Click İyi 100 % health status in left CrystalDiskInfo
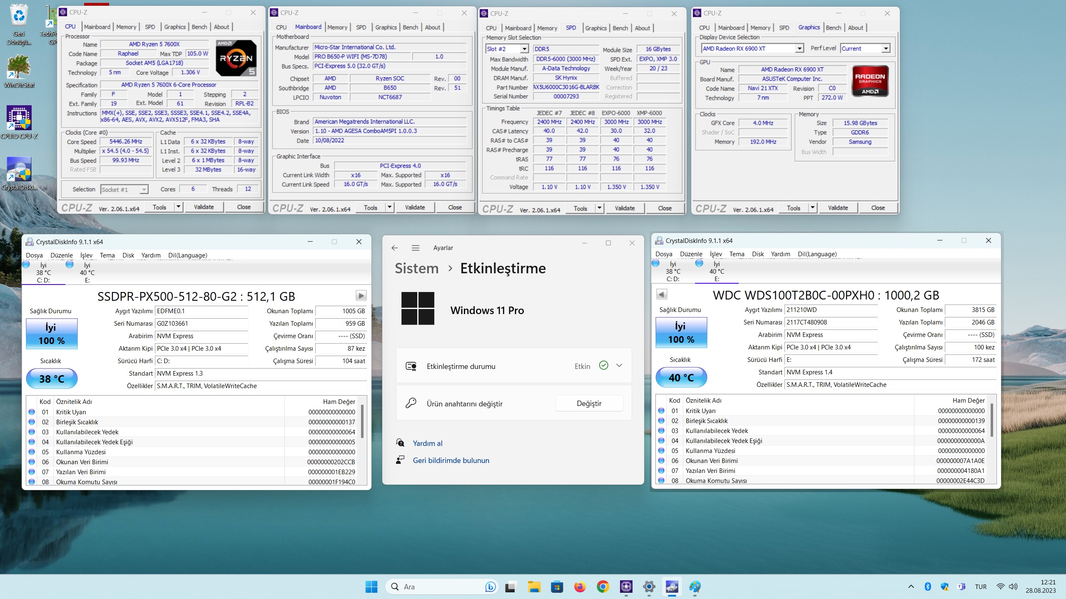 52,334
